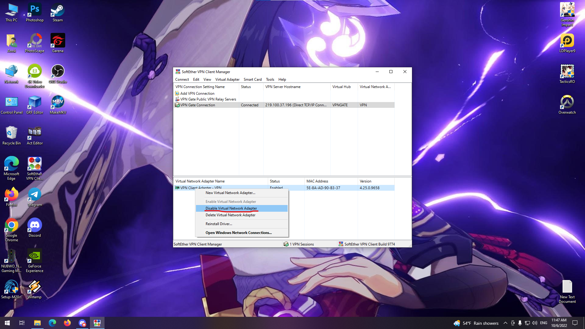Launch the MakeMKV shortcut
The height and width of the screenshot is (329, 585).
click(x=58, y=105)
